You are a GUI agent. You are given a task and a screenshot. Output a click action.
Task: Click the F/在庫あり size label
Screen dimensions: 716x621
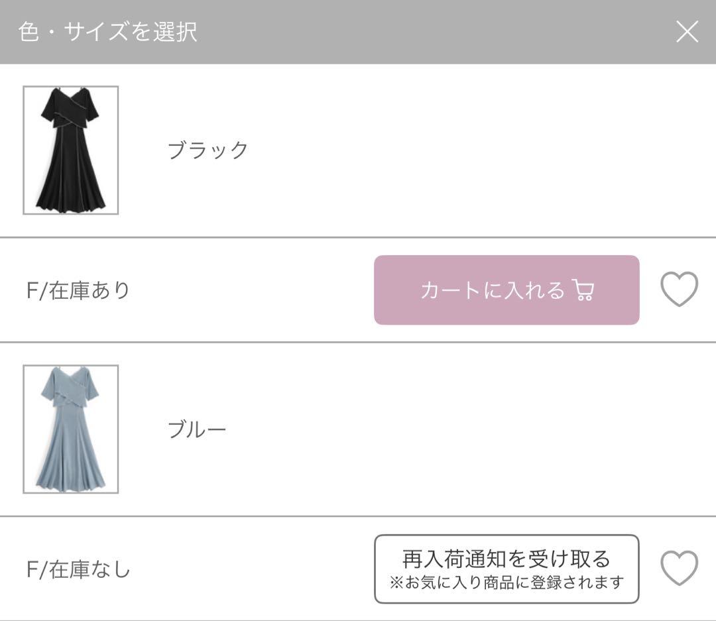(78, 290)
